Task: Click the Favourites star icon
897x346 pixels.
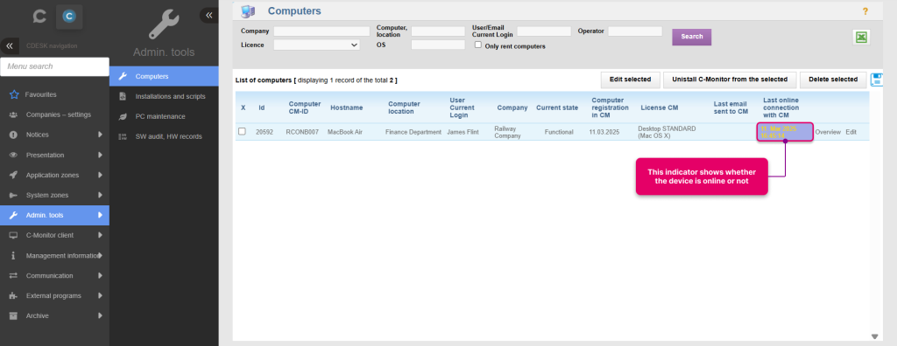Action: tap(14, 94)
